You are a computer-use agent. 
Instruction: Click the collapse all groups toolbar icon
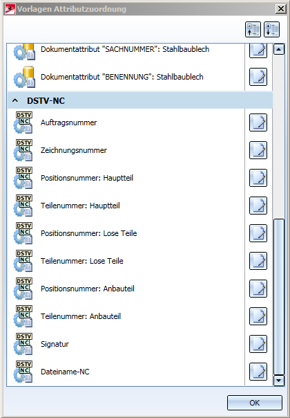[x=253, y=29]
